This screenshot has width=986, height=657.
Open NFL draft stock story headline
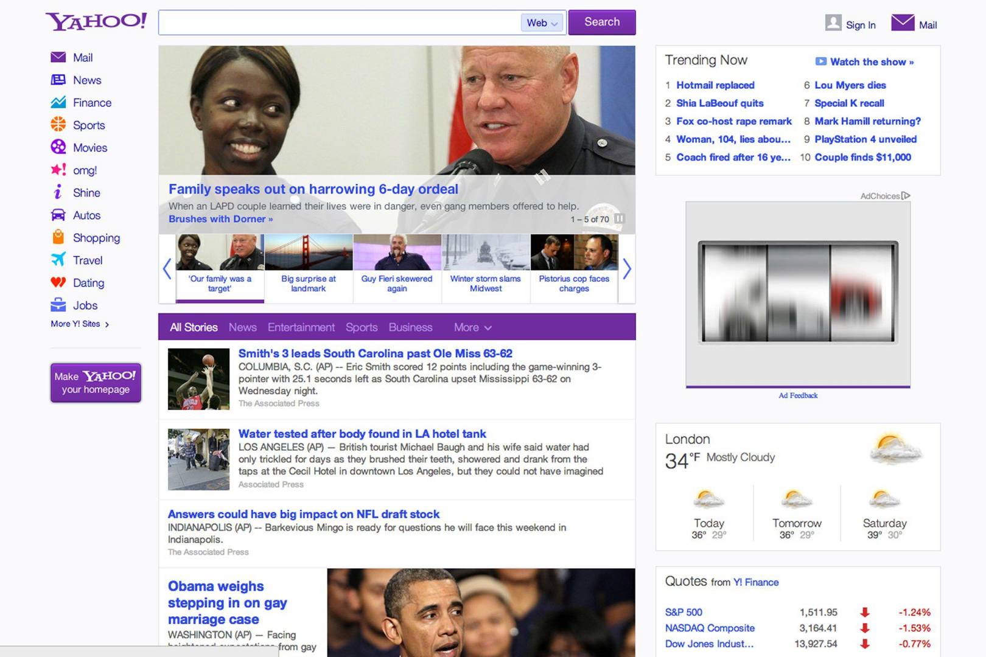304,514
